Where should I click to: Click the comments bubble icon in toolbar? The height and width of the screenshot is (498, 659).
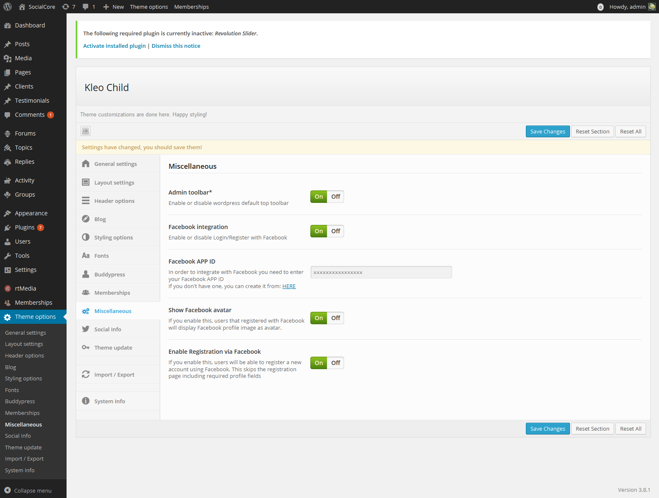(x=86, y=7)
